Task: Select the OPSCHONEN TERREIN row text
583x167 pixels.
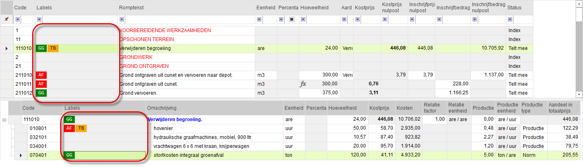Action: 147,39
